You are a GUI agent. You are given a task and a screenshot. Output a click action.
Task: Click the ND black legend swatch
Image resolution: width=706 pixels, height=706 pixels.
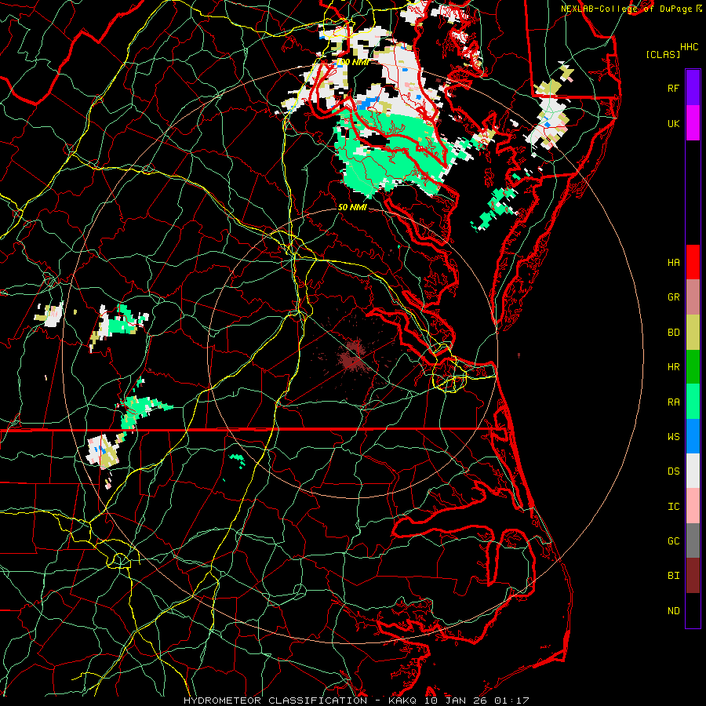693,610
